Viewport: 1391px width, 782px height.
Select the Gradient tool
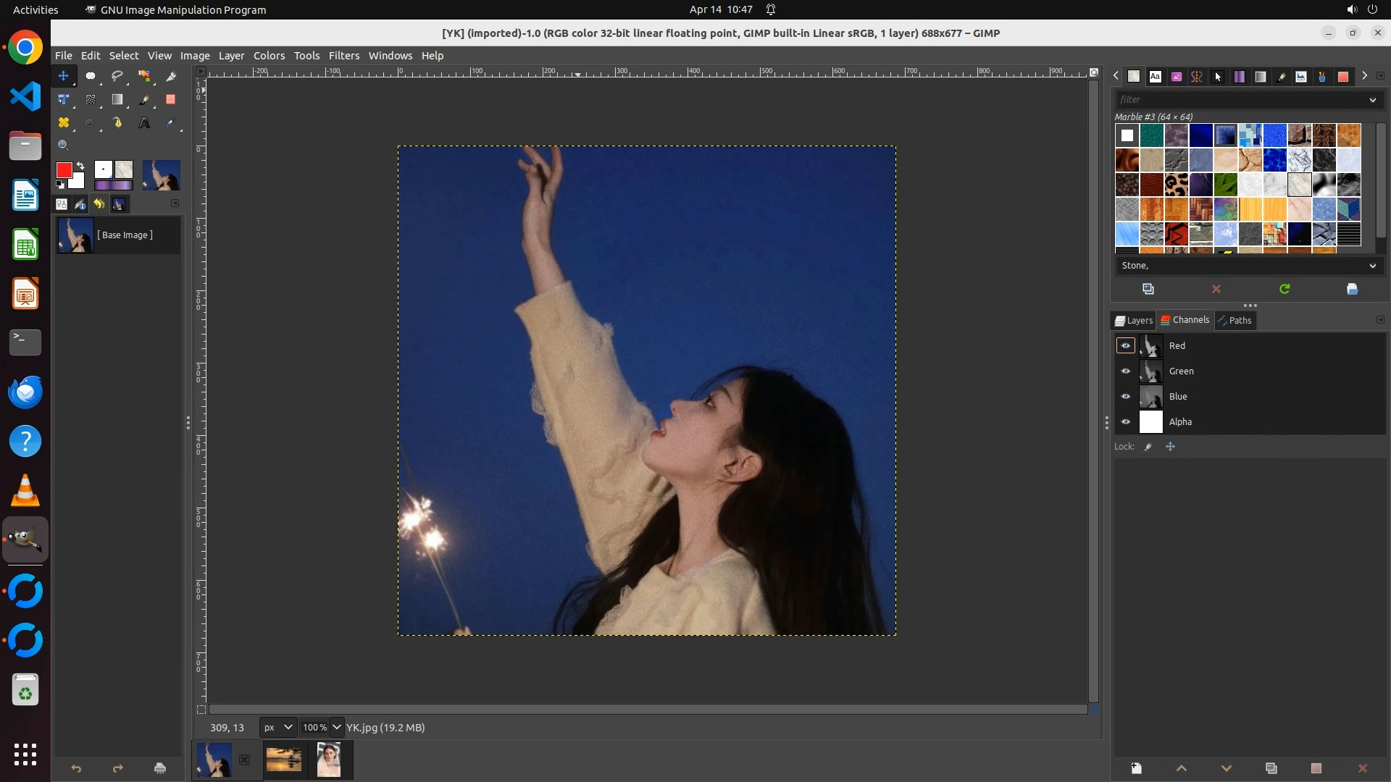[117, 100]
